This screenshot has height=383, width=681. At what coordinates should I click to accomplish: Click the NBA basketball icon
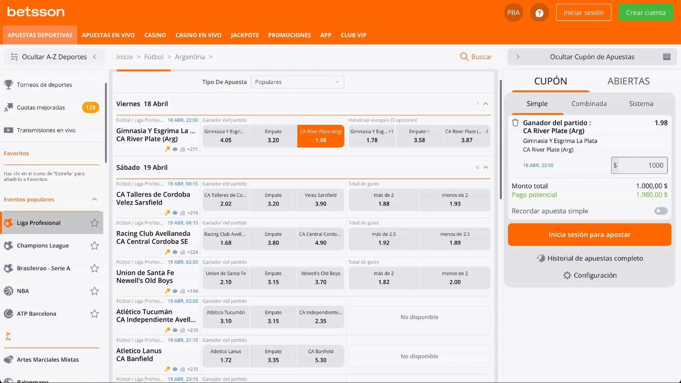click(x=9, y=291)
